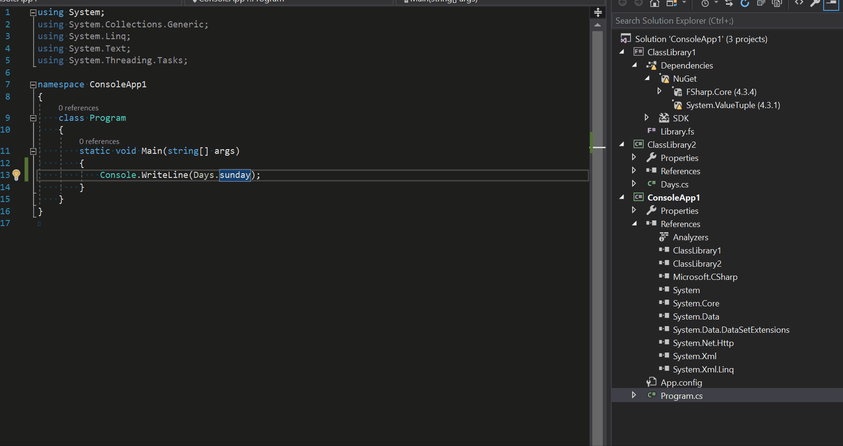Click the Home icon in Solution Explorer toolbar
The height and width of the screenshot is (446, 843).
(654, 3)
